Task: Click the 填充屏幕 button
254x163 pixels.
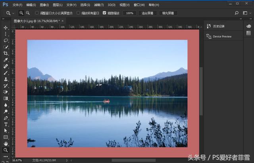Action: tap(168, 13)
